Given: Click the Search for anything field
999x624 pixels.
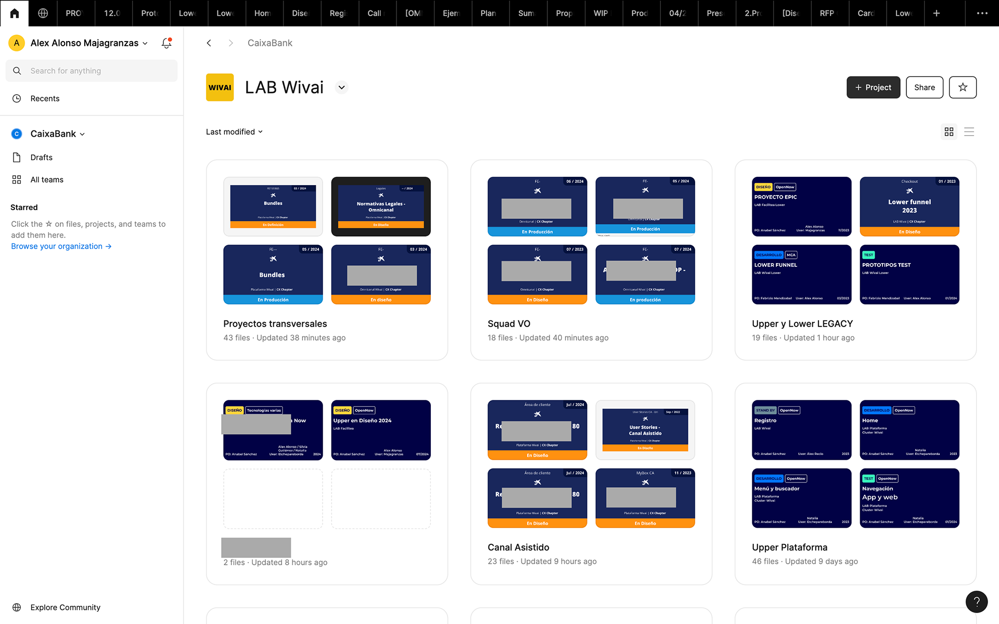Looking at the screenshot, I should tap(92, 71).
